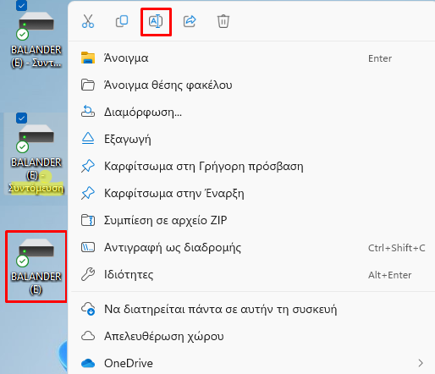
Task: Select the highlighted BALANDER (E) - Συντόμευση icon
Action: (x=36, y=154)
